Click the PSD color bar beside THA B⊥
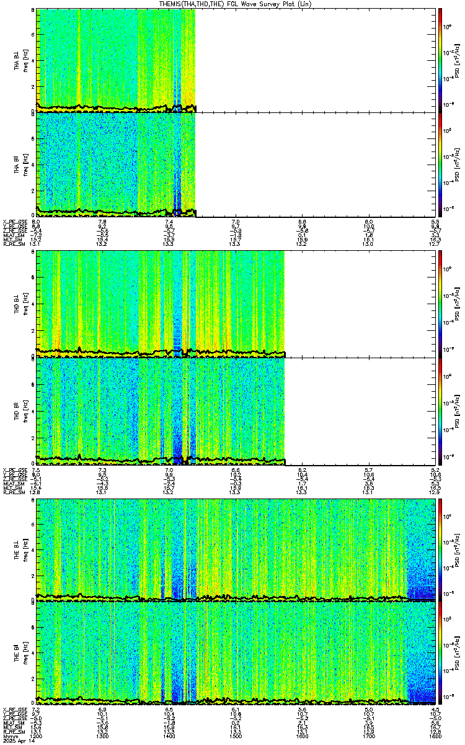 440,60
